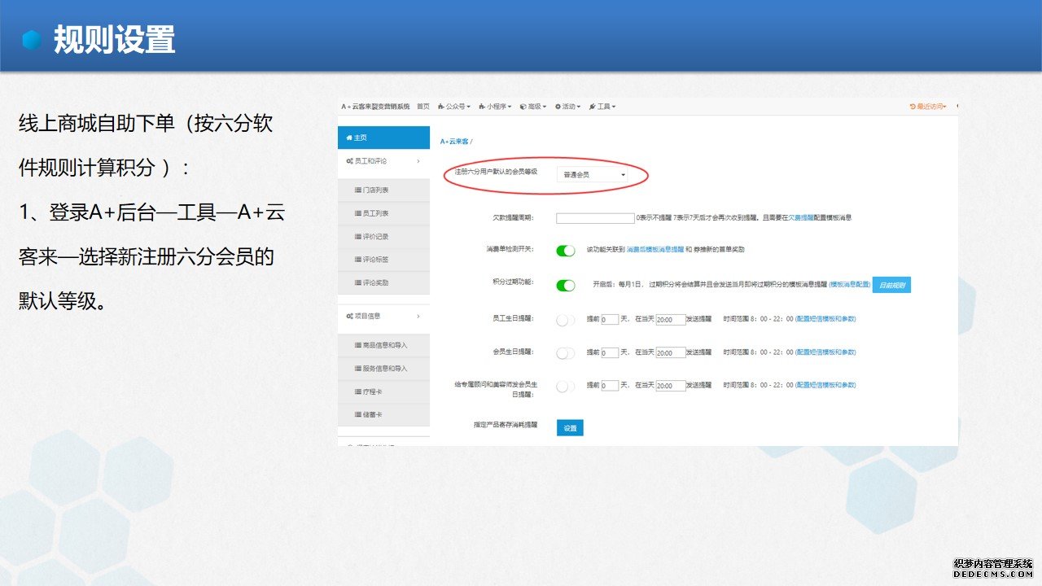This screenshot has height=586, width=1042.
Task: Expand the 项目信息 sidebar section
Action: pos(383,316)
